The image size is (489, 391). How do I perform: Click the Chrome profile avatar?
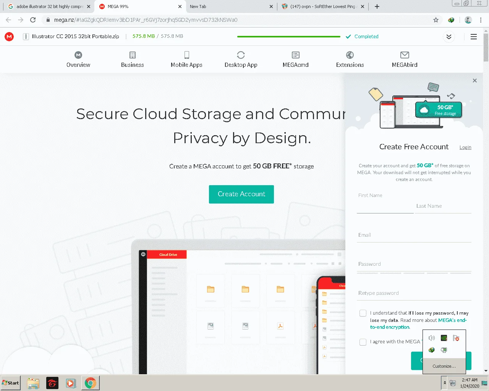pyautogui.click(x=468, y=20)
